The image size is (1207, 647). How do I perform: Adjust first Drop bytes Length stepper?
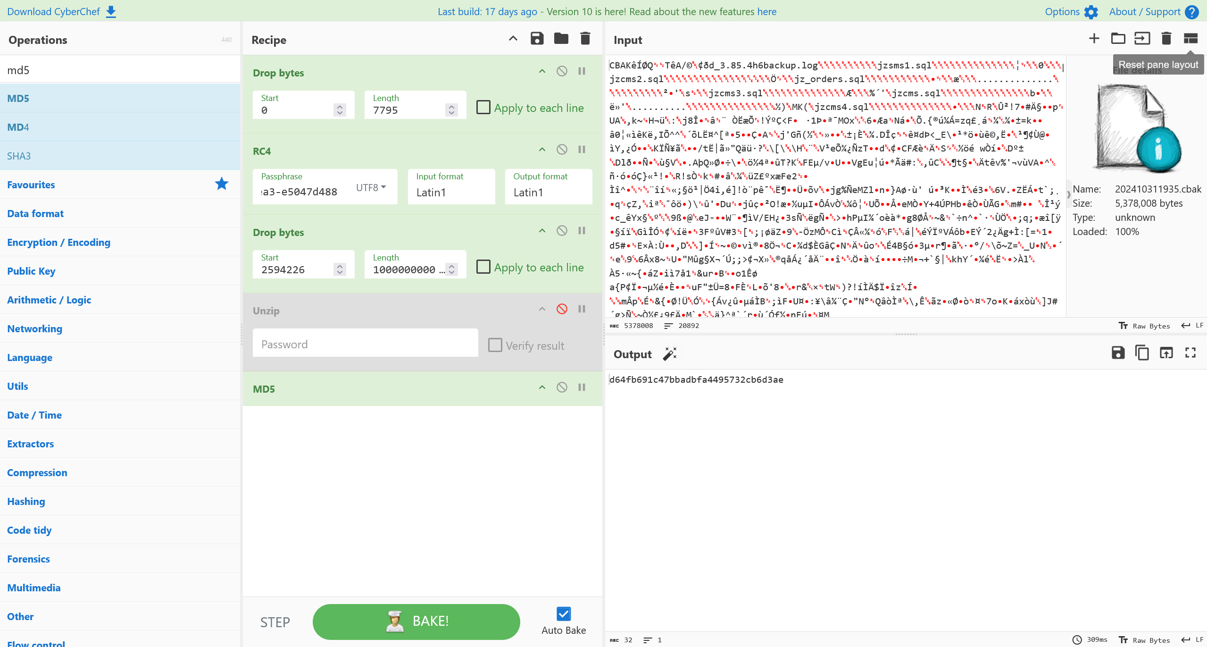(451, 110)
